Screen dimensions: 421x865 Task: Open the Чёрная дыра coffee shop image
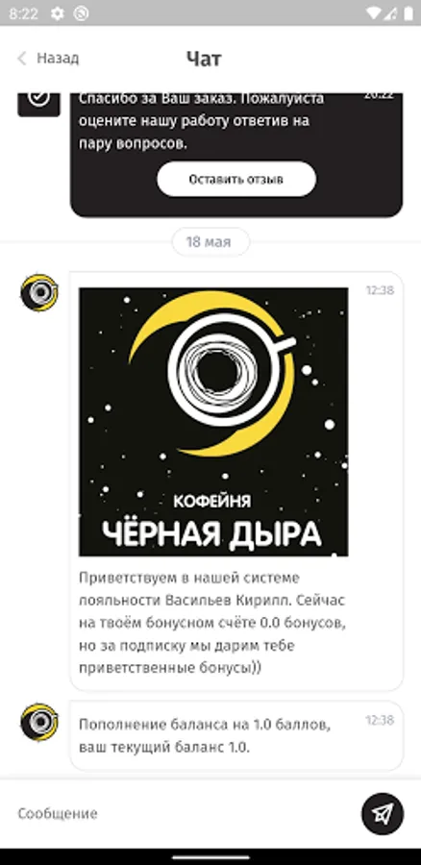tap(213, 422)
